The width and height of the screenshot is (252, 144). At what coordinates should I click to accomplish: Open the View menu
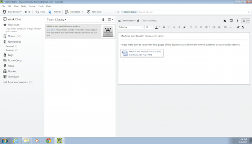point(16,6)
